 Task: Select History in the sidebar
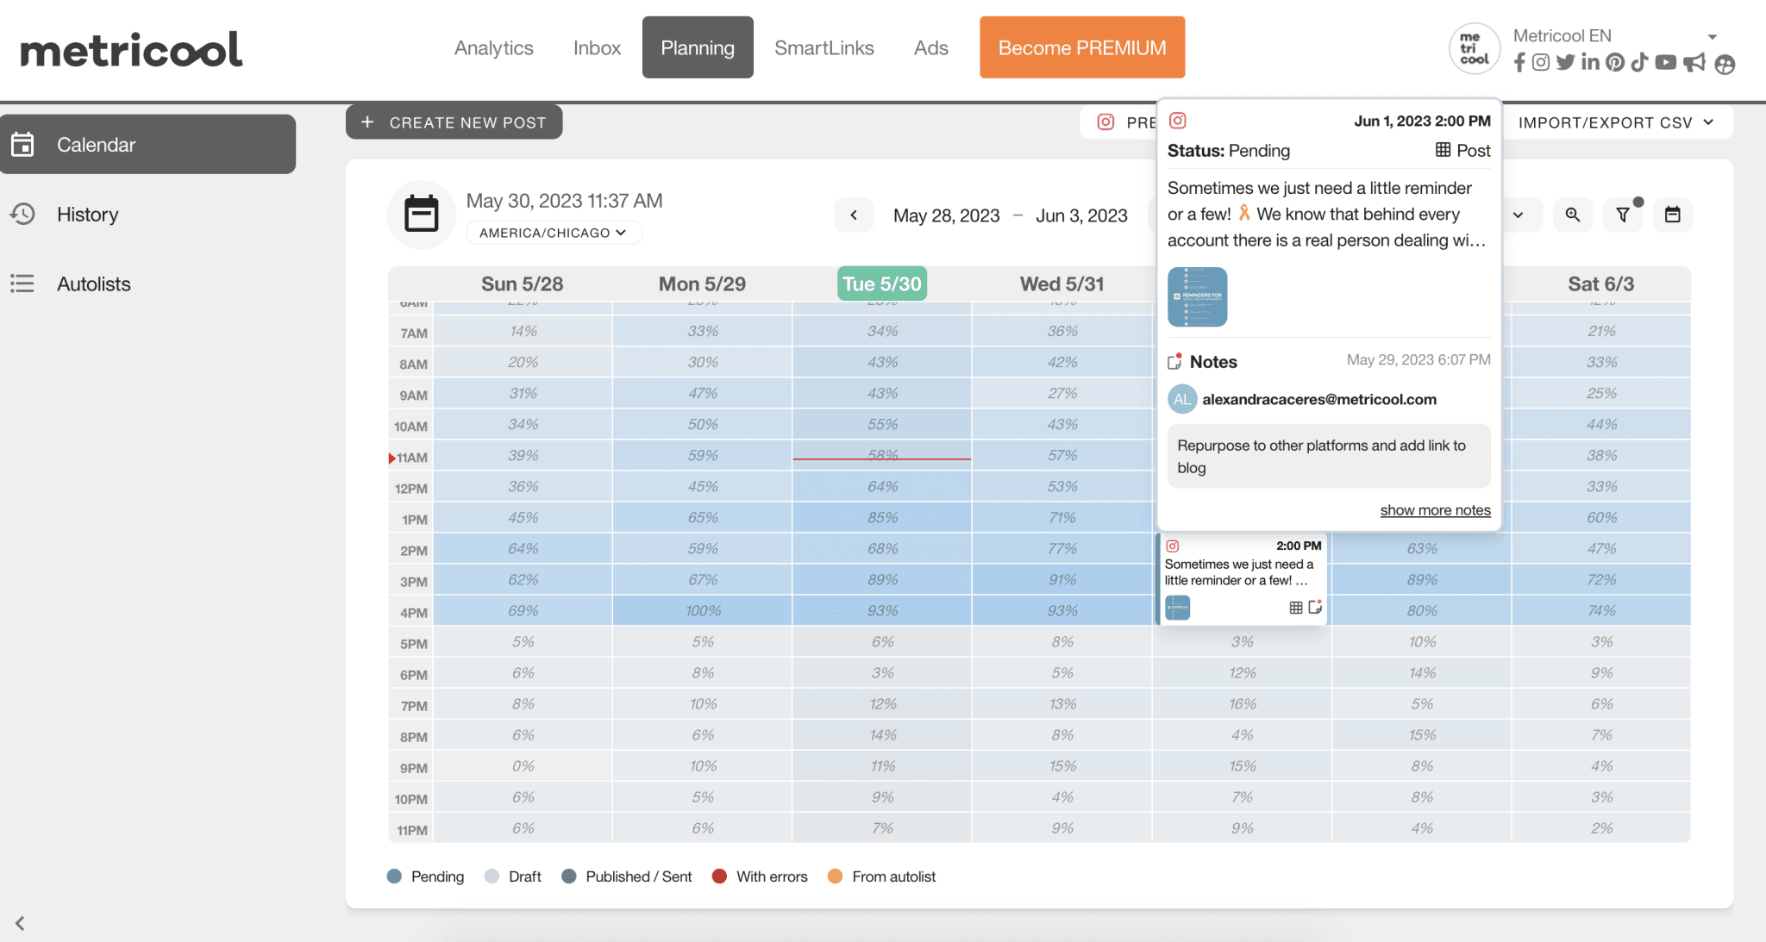pos(87,214)
